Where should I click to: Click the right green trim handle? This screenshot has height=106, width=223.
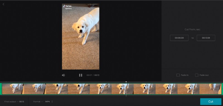(222, 89)
